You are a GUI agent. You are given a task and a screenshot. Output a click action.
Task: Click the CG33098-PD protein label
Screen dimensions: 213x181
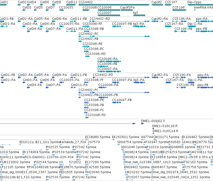coord(96,115)
